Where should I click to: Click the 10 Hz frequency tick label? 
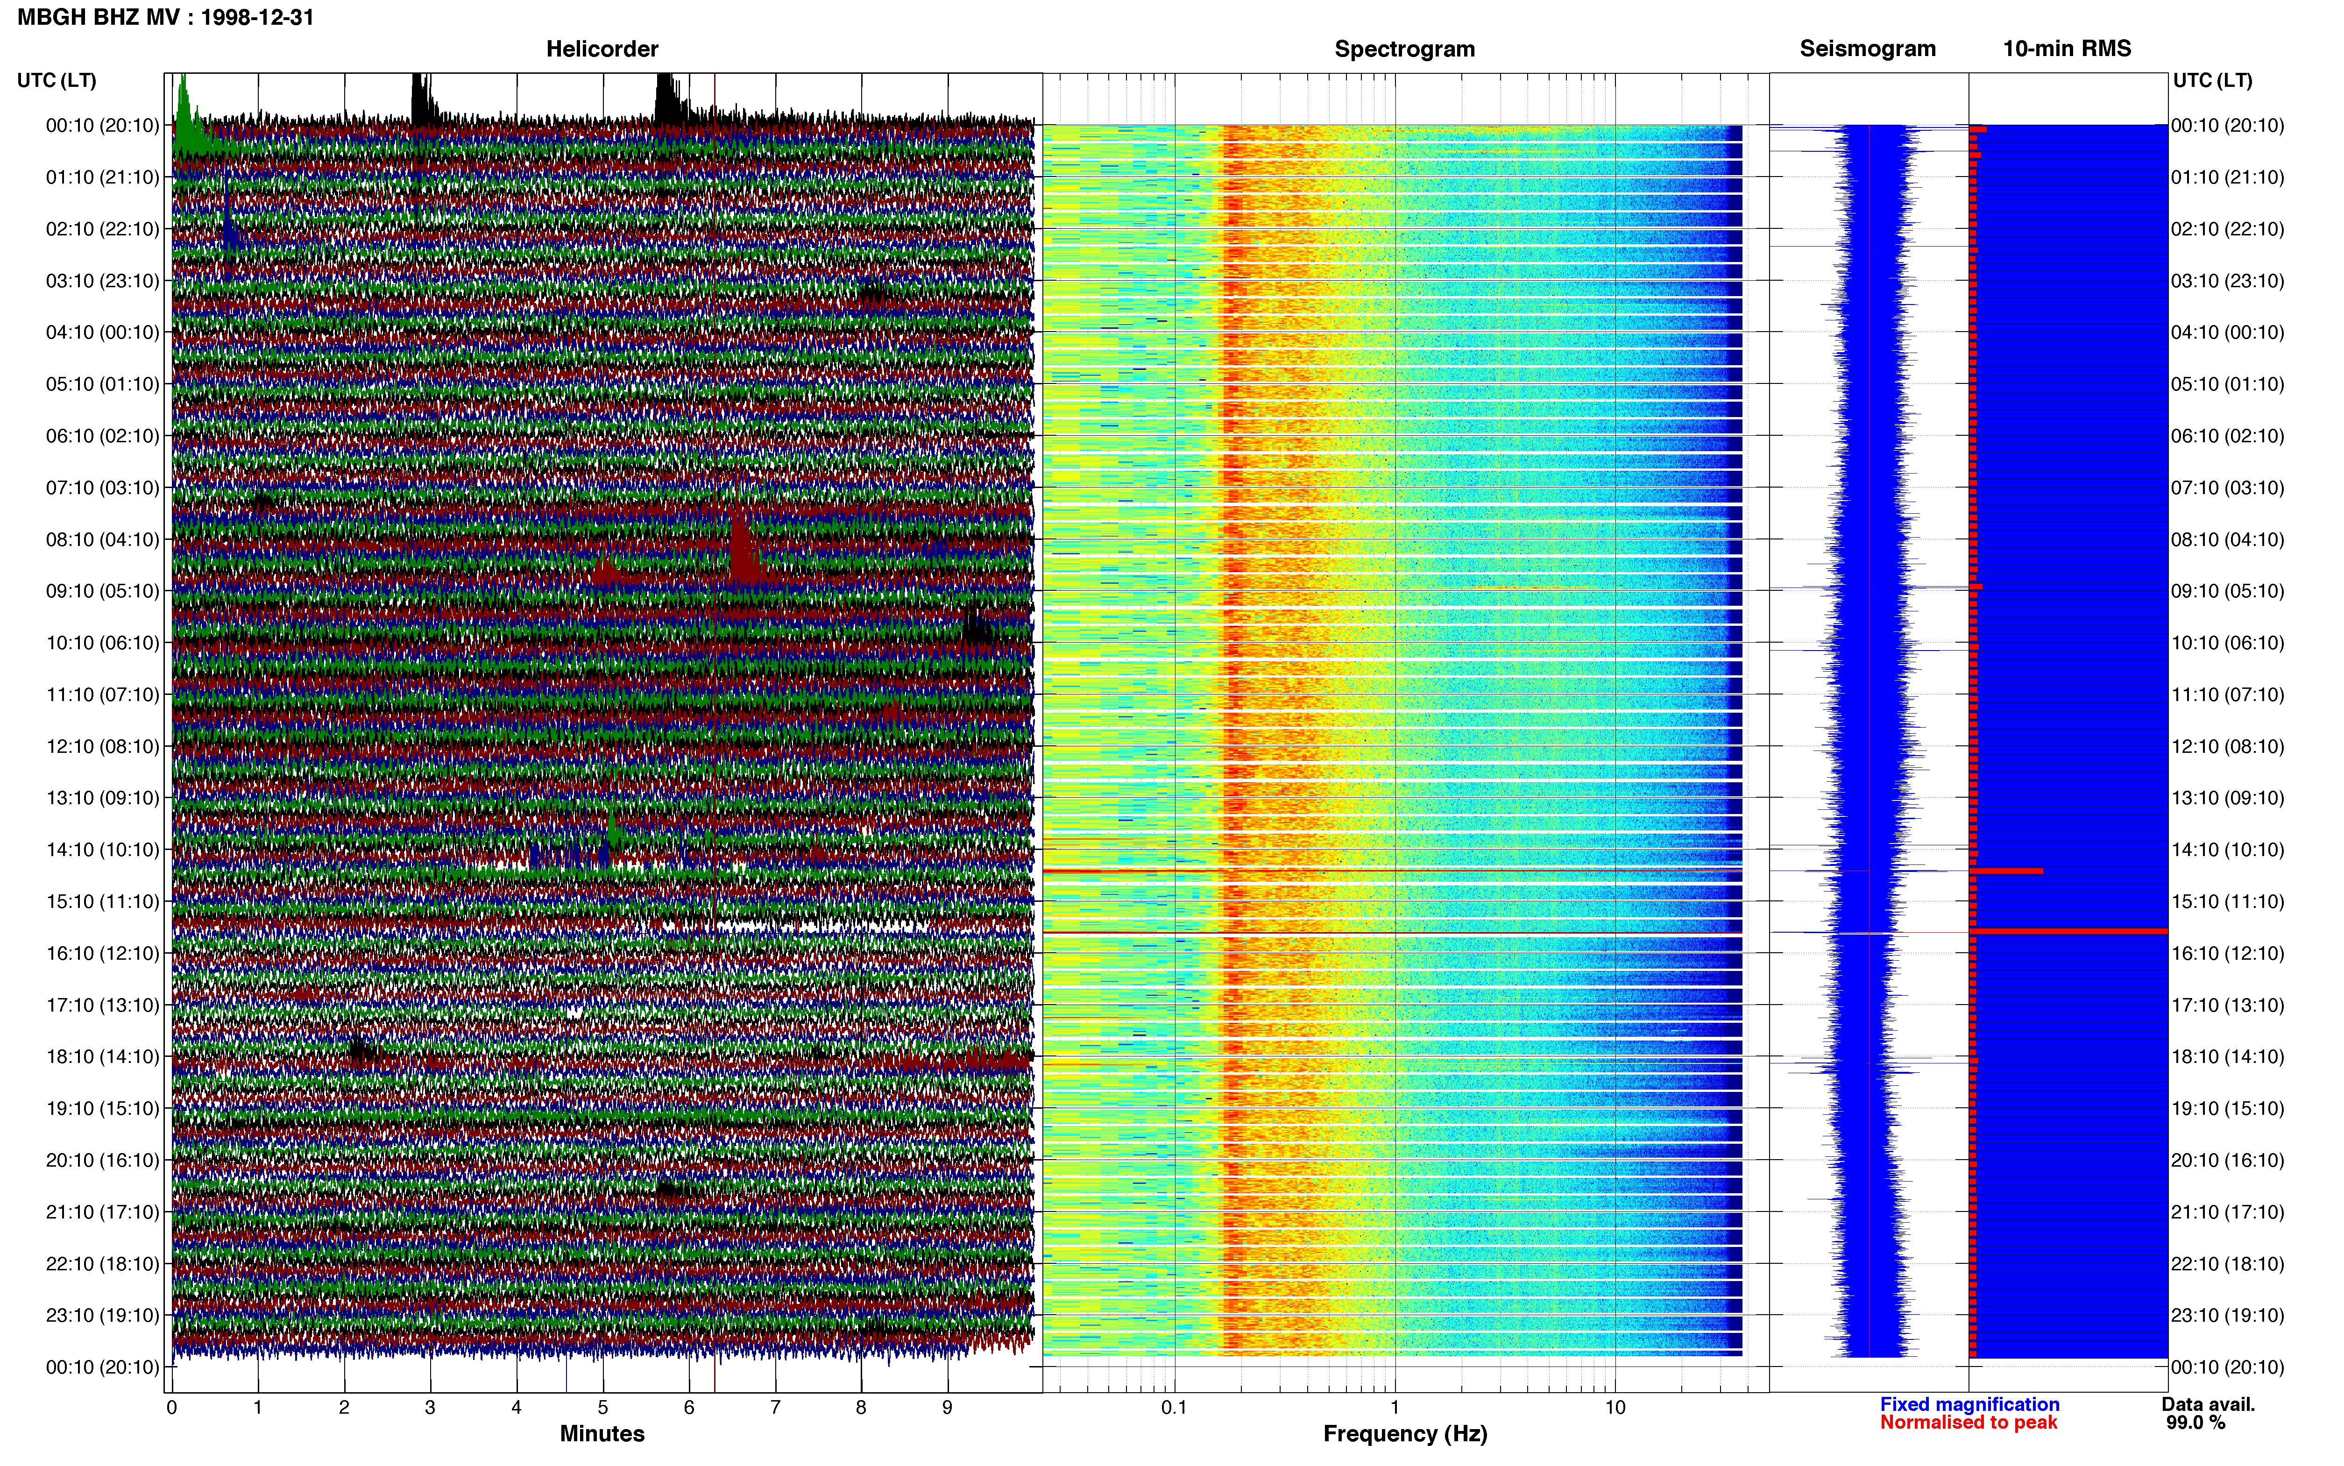pos(1615,1408)
